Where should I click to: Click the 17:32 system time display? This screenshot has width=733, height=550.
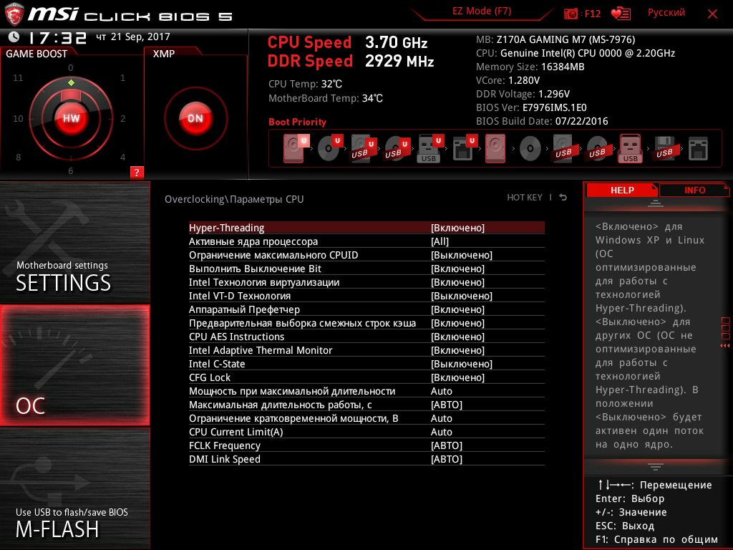click(57, 37)
